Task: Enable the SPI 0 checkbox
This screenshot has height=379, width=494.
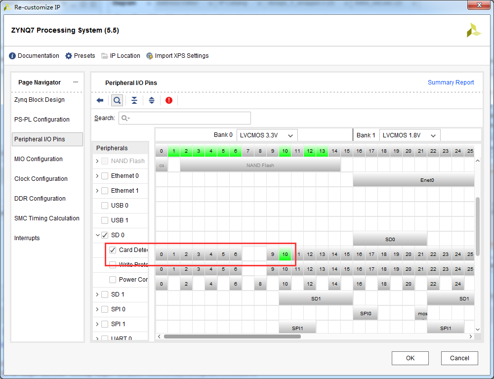Action: point(105,309)
